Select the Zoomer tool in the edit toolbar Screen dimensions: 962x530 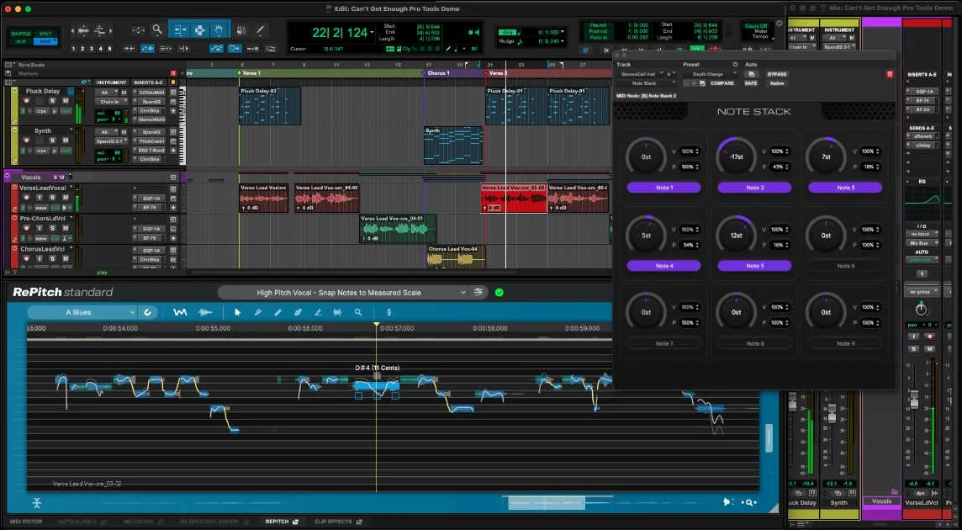(x=157, y=28)
